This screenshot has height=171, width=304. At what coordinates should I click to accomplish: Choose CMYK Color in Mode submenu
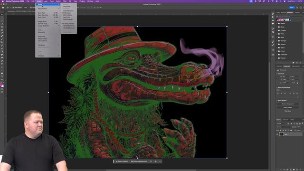tap(69, 15)
